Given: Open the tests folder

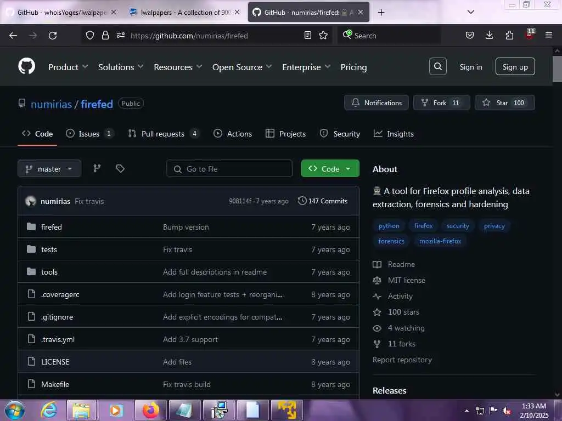Looking at the screenshot, I should (49, 249).
